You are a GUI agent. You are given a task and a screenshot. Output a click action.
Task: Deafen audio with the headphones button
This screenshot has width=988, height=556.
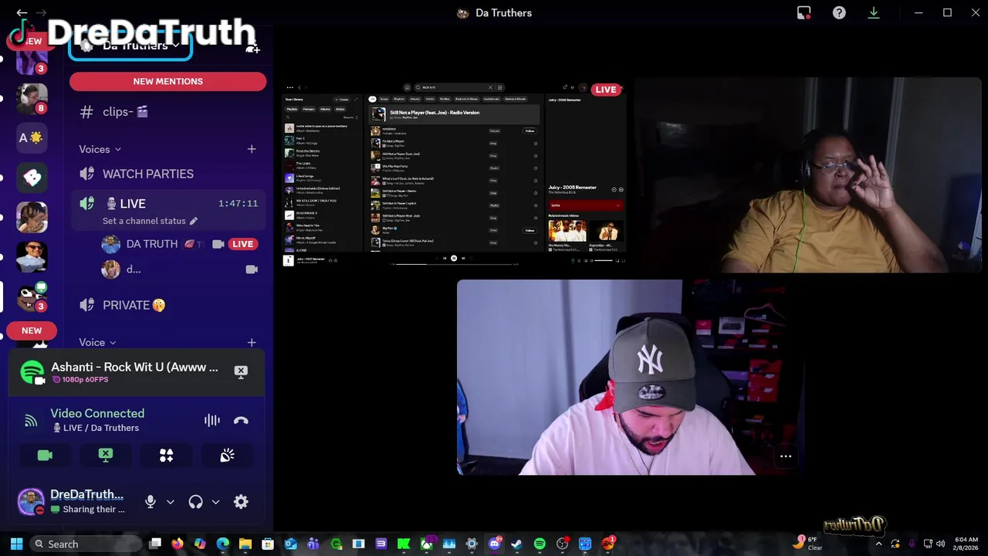tap(195, 502)
